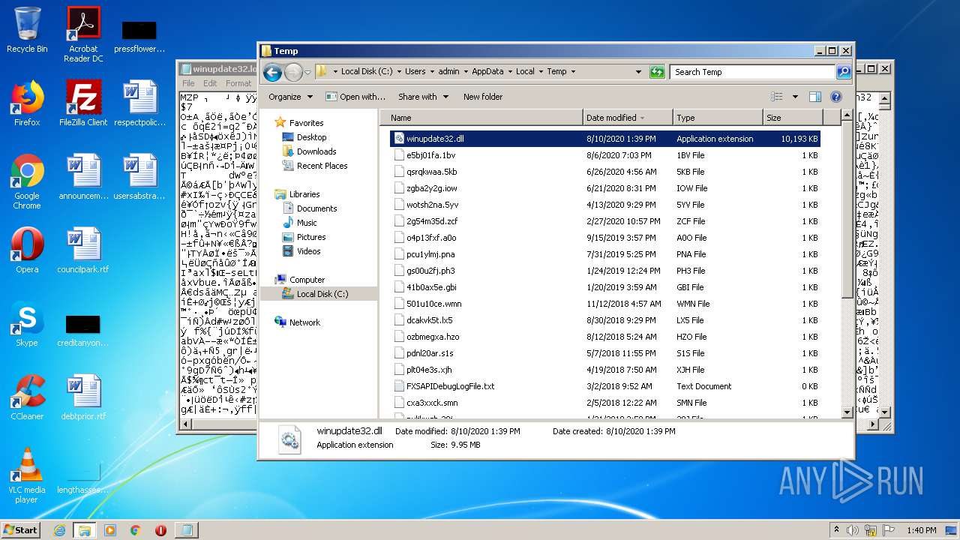Open Music library in the sidebar
This screenshot has width=960, height=540.
tap(307, 223)
